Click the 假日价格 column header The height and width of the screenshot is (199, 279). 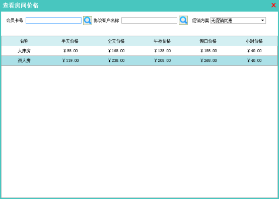(208, 41)
